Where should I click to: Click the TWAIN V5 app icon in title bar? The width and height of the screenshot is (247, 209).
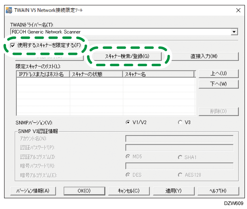[9, 10]
